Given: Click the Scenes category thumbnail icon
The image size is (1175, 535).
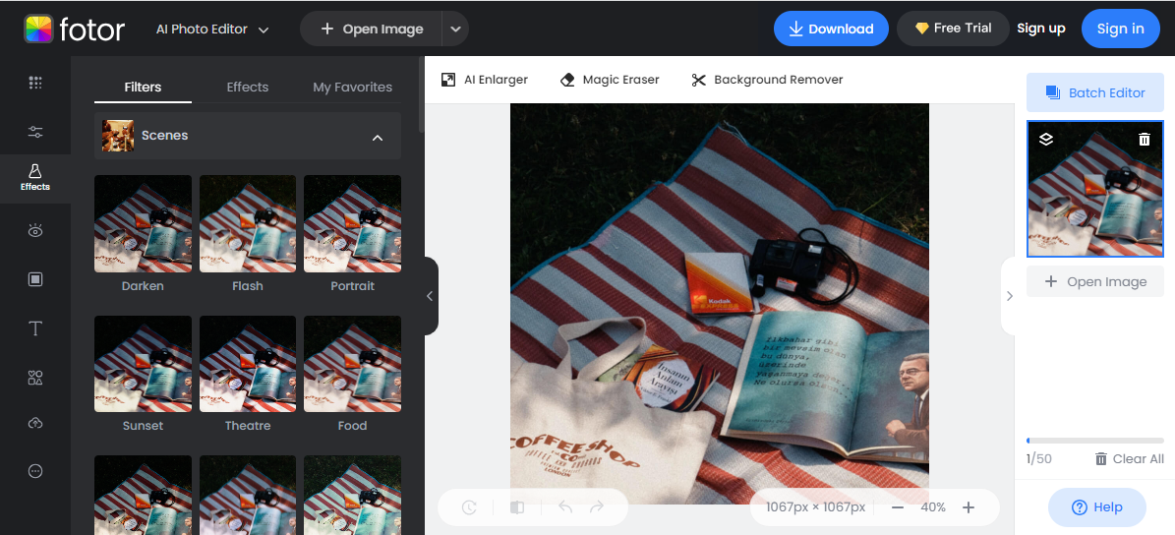Looking at the screenshot, I should 118,136.
